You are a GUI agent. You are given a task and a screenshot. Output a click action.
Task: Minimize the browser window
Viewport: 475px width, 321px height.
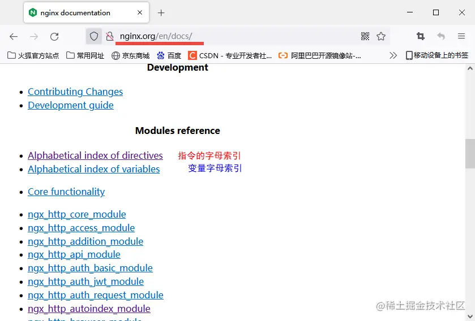click(410, 12)
